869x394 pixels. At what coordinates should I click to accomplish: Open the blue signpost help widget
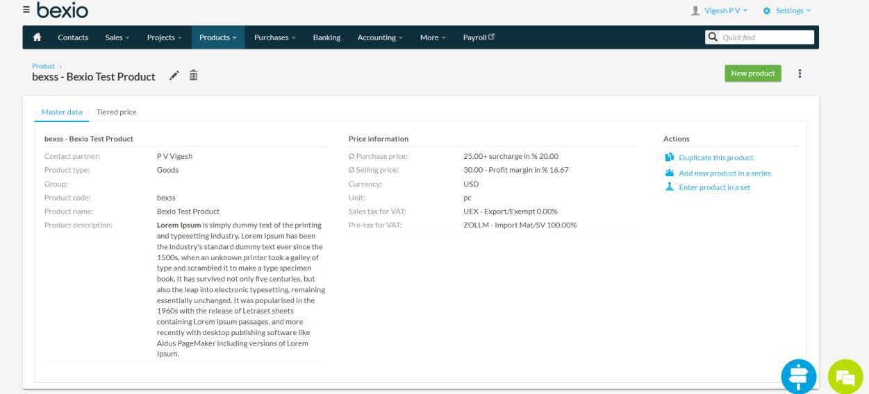[x=799, y=377]
